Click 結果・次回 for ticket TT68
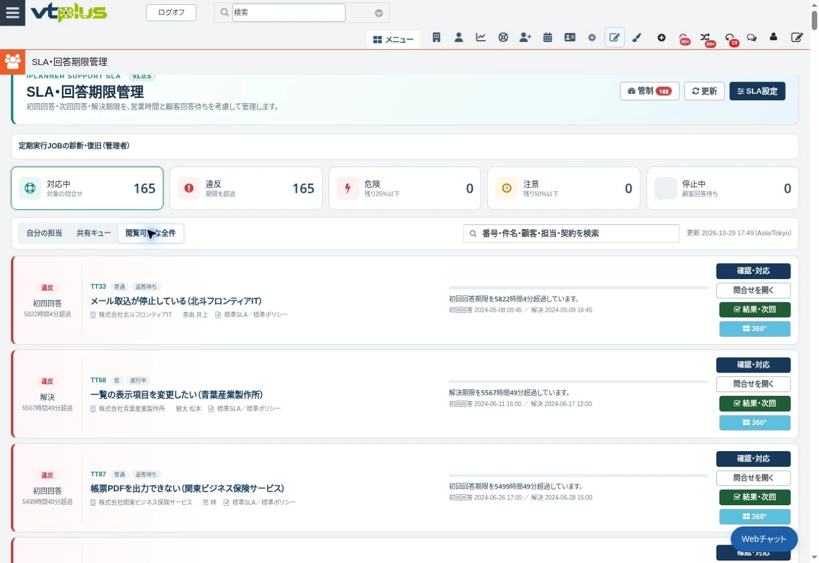 [755, 403]
